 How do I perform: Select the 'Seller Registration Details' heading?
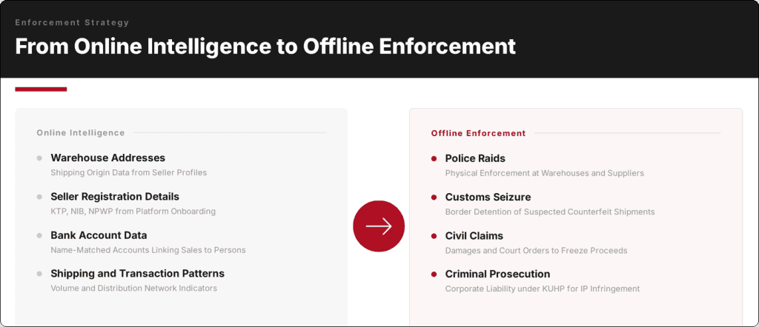pyautogui.click(x=115, y=197)
